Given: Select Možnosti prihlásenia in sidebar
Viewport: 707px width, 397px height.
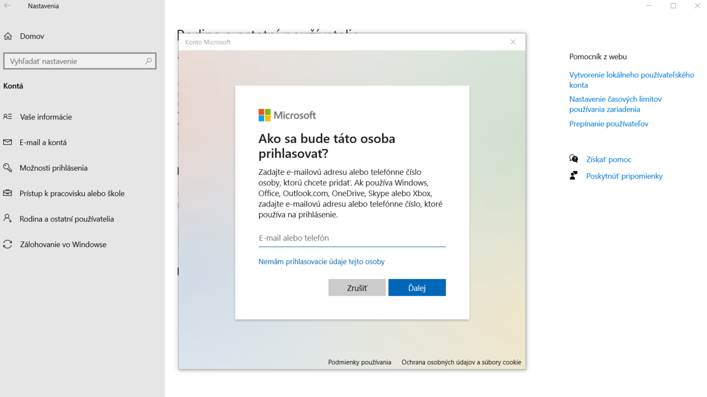Looking at the screenshot, I should [x=54, y=168].
